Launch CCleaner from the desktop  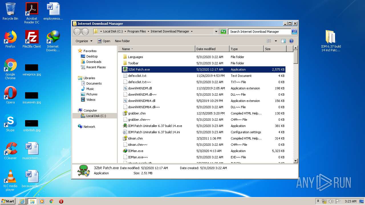point(10,151)
